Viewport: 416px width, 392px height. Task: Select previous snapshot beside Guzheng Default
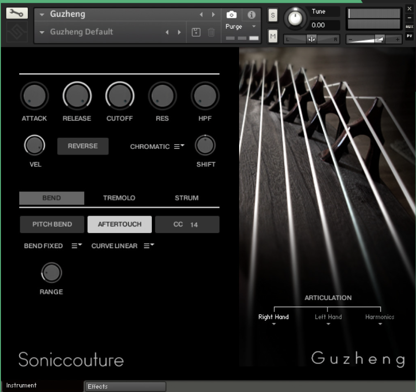167,32
